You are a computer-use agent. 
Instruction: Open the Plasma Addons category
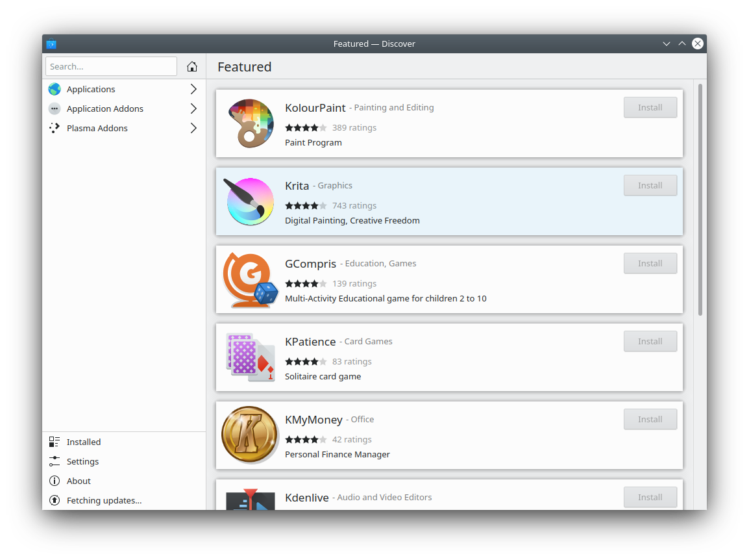point(124,128)
